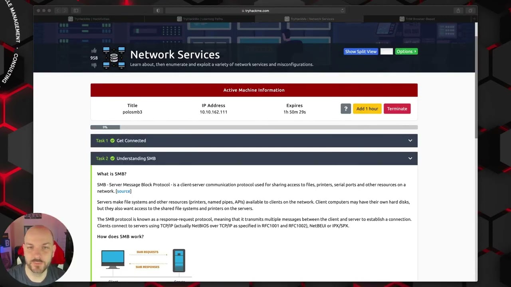Viewport: 511px width, 287px height.
Task: Click the server tower image in the SMB diagram
Action: [179, 261]
